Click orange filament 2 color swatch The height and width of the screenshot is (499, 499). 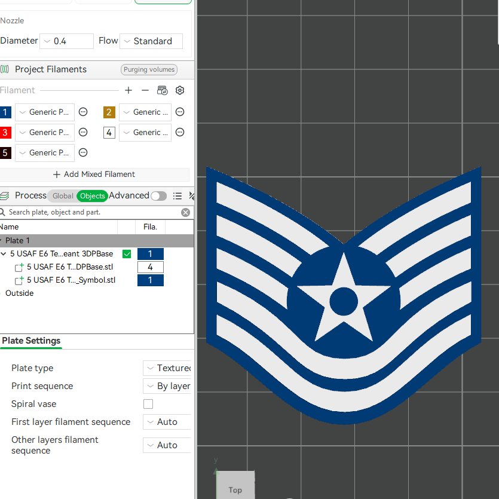tap(109, 112)
